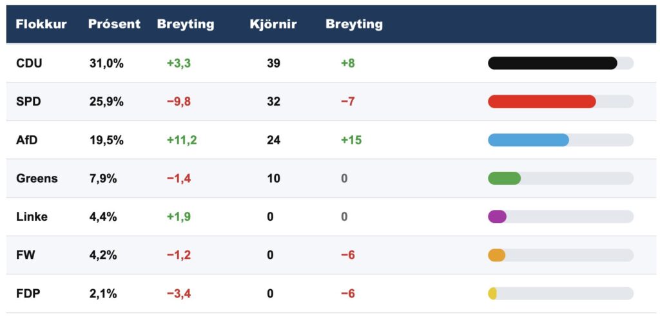660x322 pixels.
Task: Click the Flokkur column header
Action: tap(41, 24)
